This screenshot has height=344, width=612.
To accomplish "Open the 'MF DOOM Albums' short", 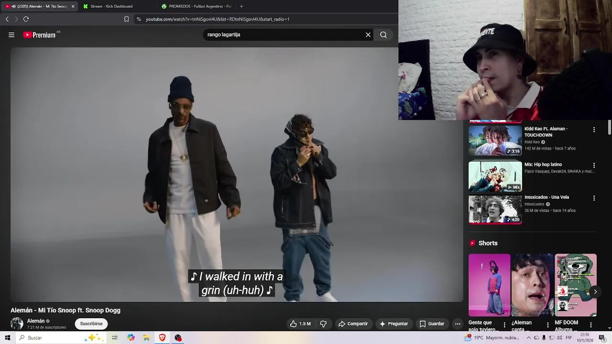I will click(576, 285).
